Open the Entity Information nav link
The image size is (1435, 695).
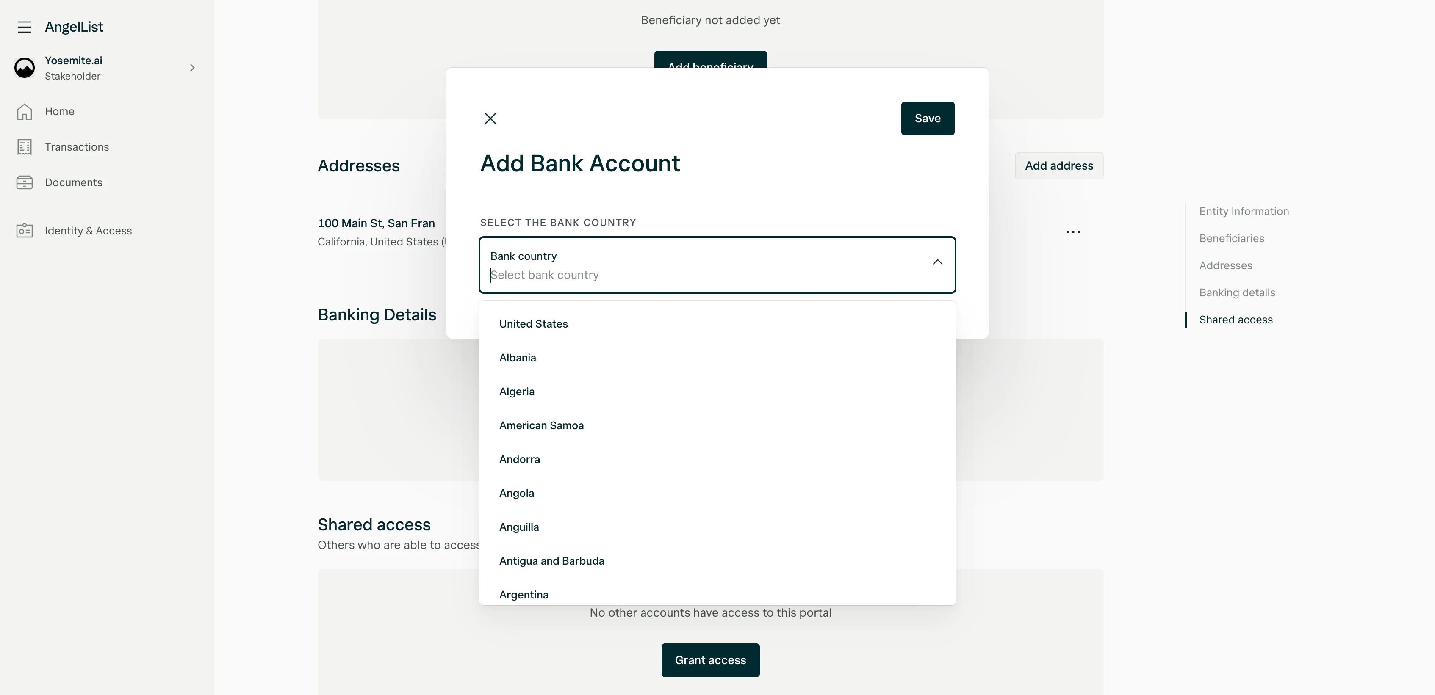[1244, 211]
